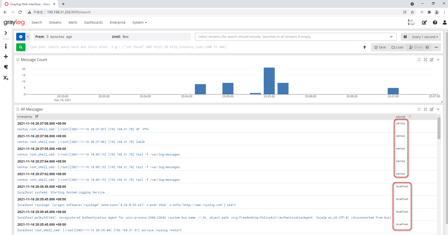Open the Every 1 second refresh dropdown
This screenshot has height=235, width=448.
(424, 37)
